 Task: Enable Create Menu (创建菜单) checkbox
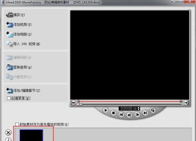pyautogui.click(x=9, y=98)
